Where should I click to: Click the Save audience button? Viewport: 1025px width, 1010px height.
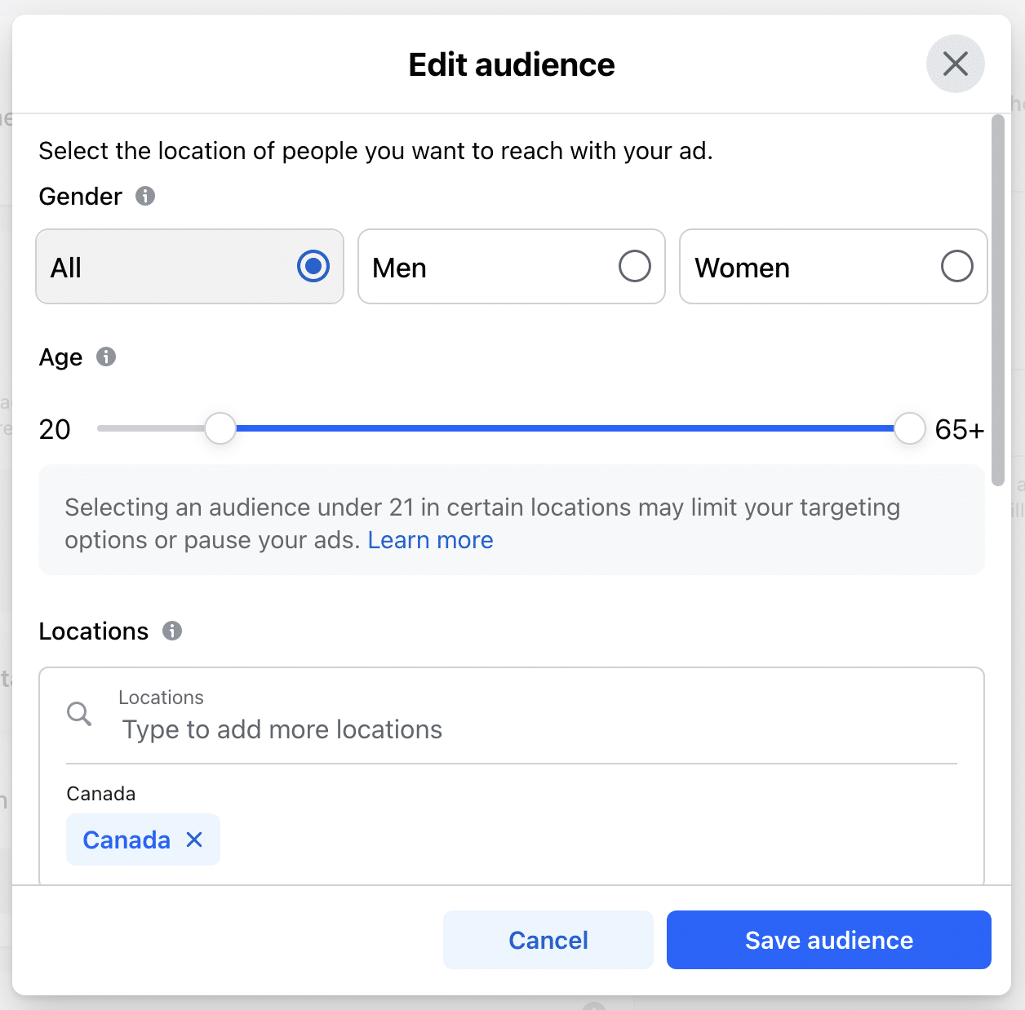(x=828, y=940)
